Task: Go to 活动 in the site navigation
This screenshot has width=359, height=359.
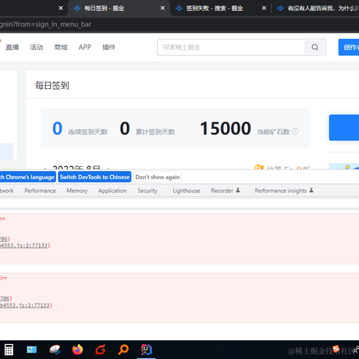Action: (37, 47)
